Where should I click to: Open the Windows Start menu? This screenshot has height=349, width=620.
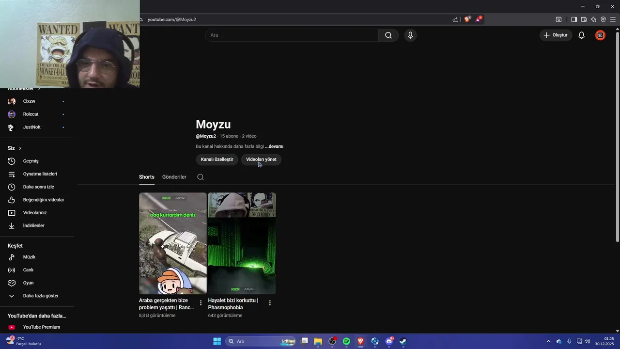217,341
